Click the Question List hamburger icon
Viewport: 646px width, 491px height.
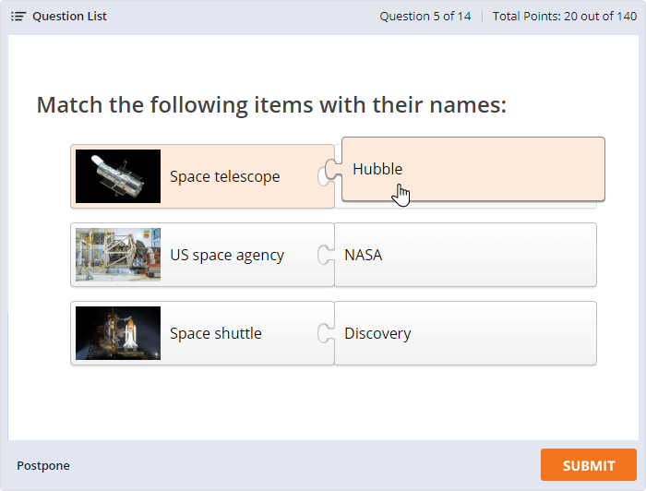pyautogui.click(x=18, y=17)
